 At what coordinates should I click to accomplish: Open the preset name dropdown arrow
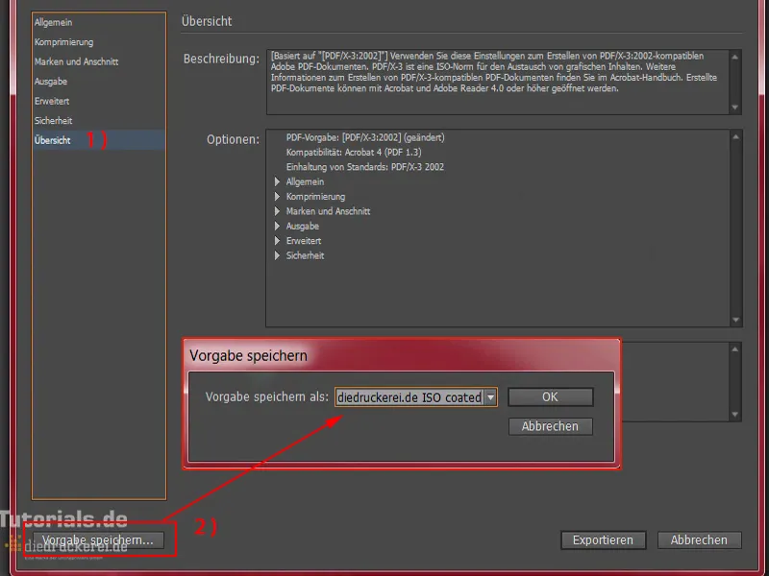click(490, 397)
